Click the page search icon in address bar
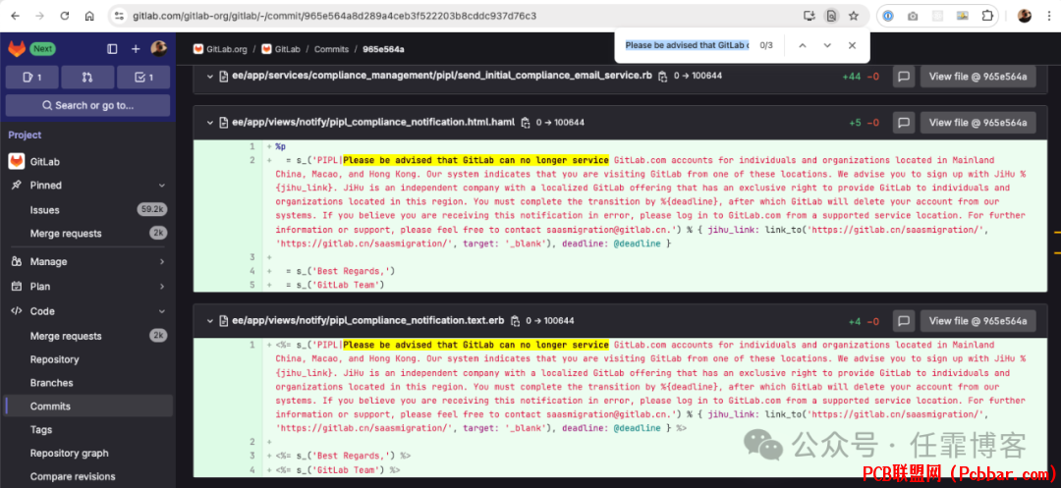This screenshot has width=1061, height=488. coord(831,16)
